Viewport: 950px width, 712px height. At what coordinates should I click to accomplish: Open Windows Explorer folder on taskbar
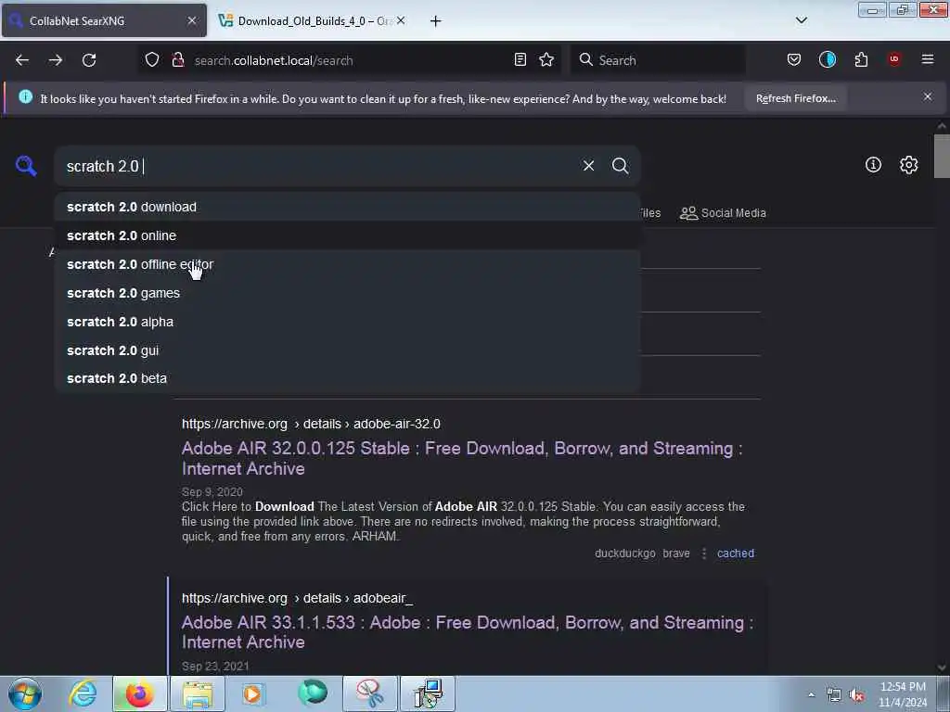pyautogui.click(x=198, y=693)
